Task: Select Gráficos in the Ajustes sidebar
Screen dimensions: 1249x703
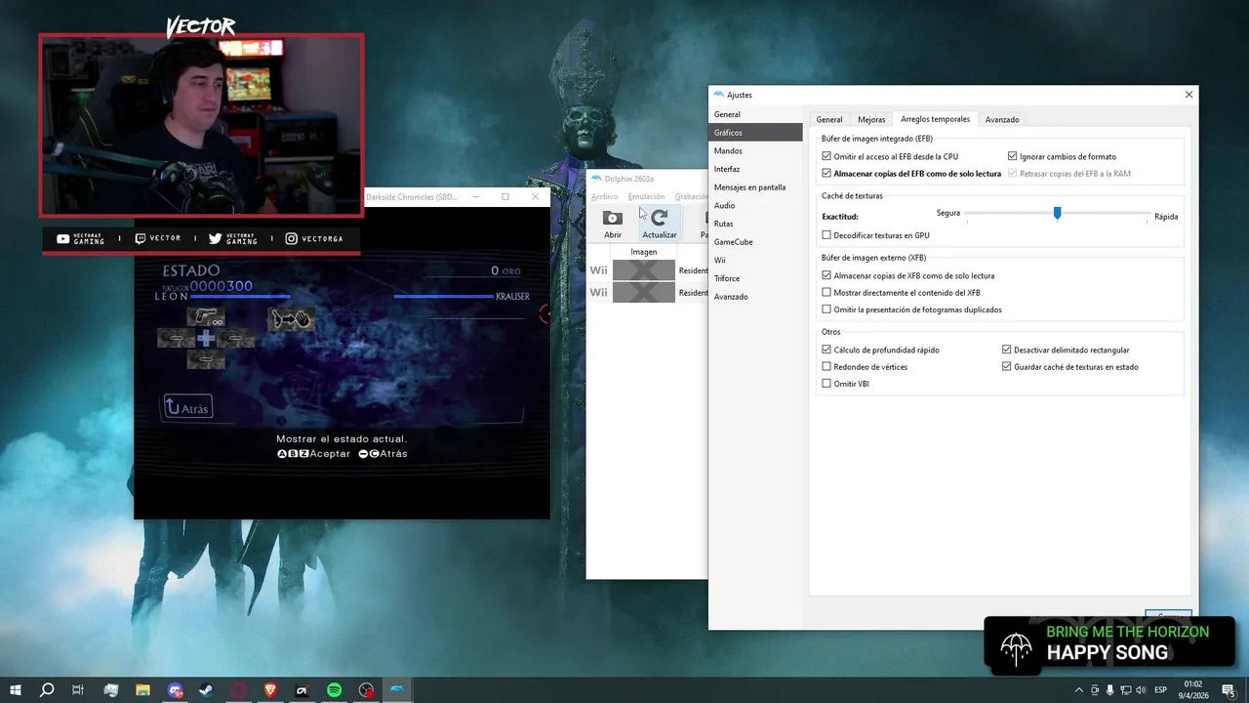Action: 756,132
